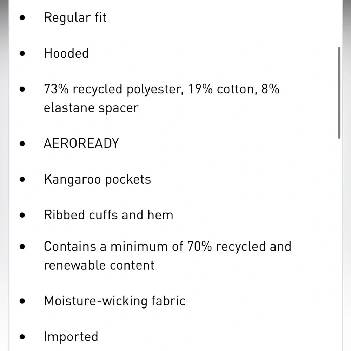Click the bullet beside 'Imported'
This screenshot has height=351, width=351.
[22, 337]
